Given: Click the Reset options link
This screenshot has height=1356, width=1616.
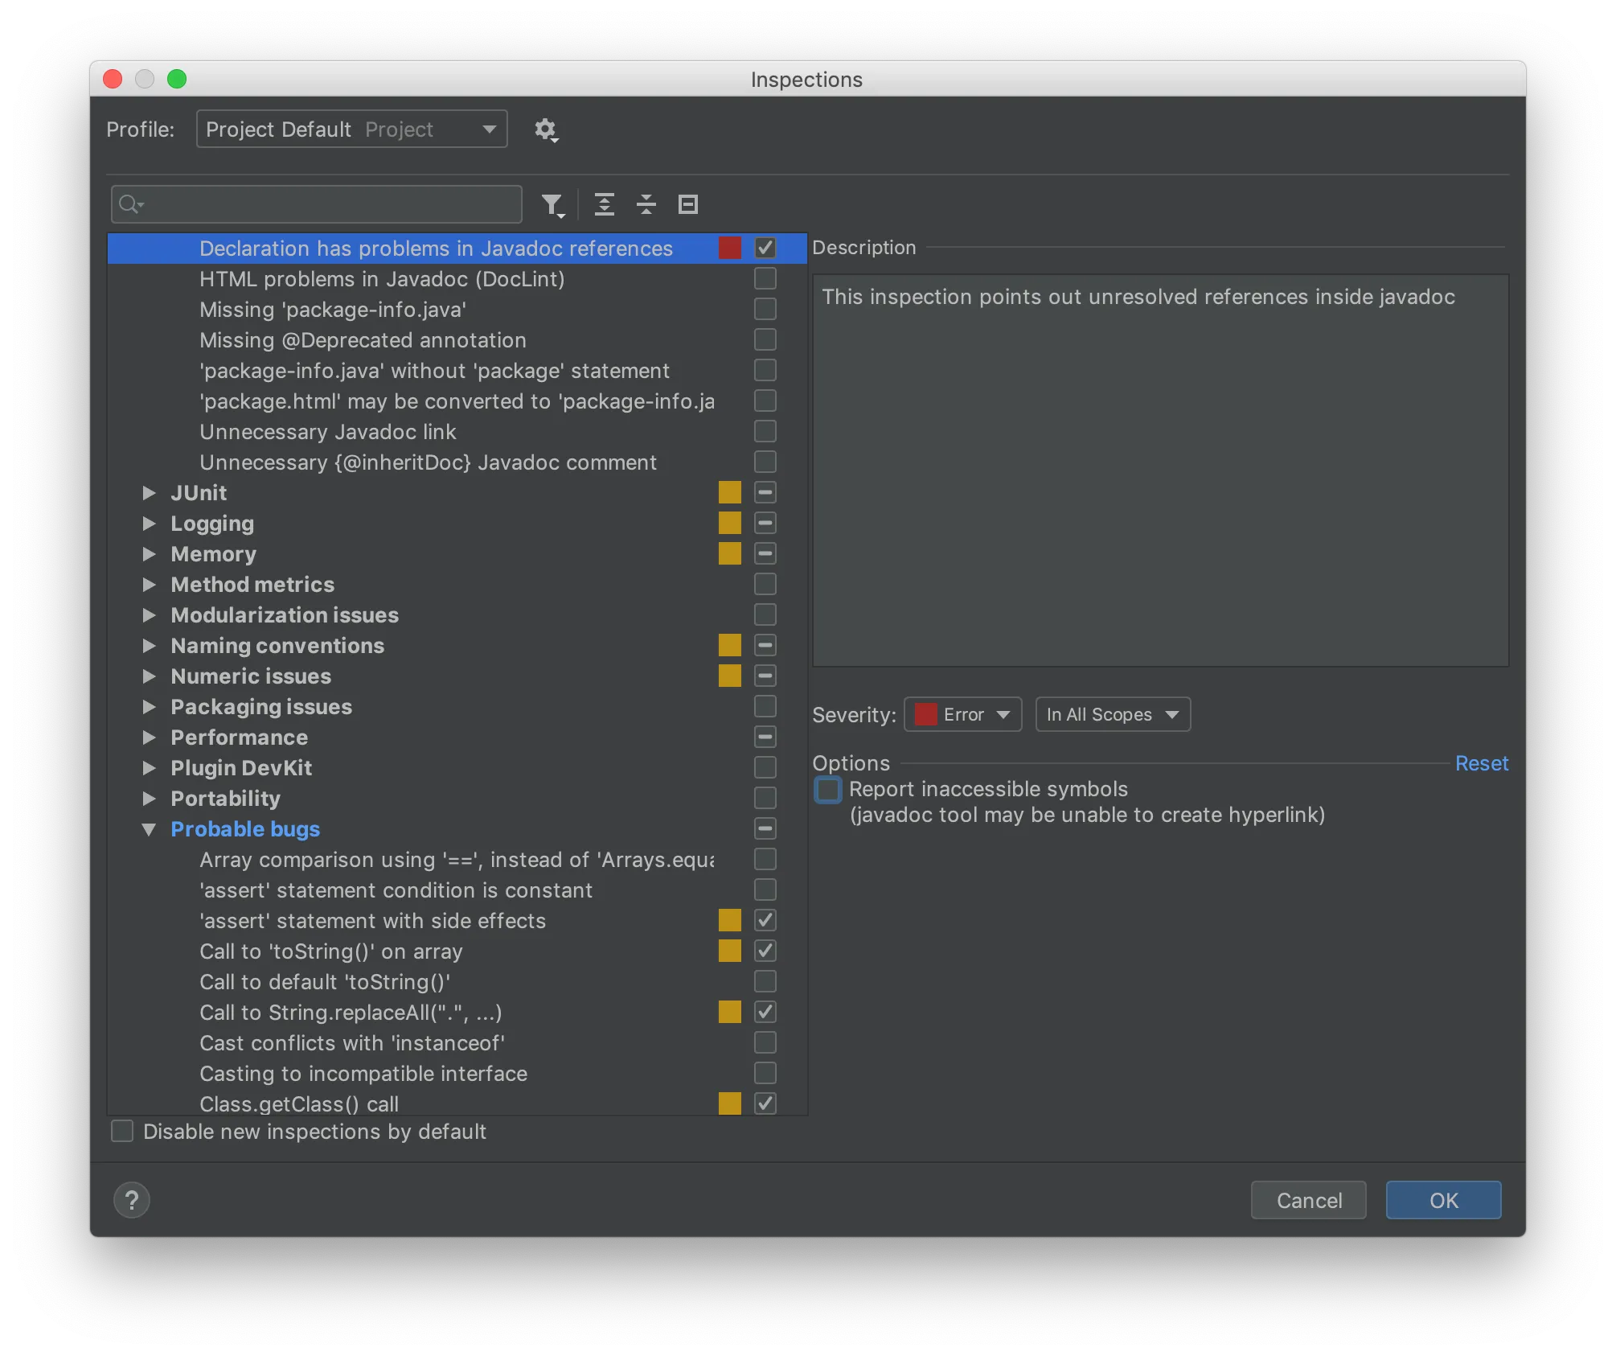Looking at the screenshot, I should click(x=1481, y=763).
